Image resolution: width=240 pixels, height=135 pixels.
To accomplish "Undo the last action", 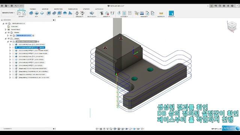I will (16, 6).
